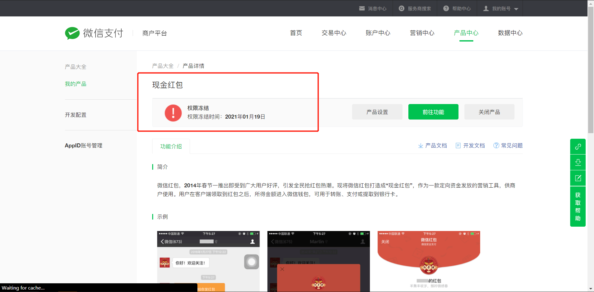The width and height of the screenshot is (594, 292).
Task: Open the 常见问题 link
Action: tap(512, 146)
